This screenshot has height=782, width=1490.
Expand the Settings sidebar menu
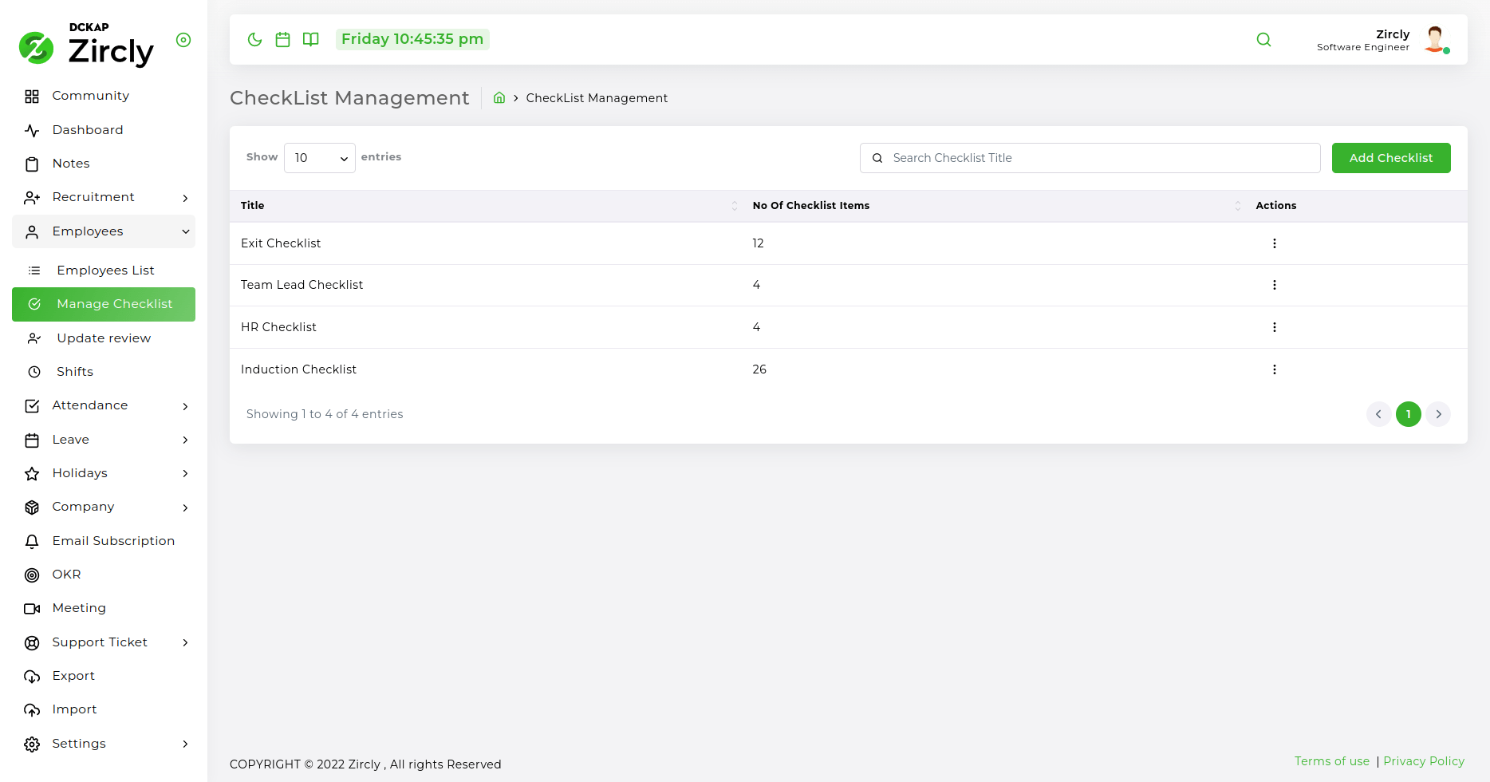click(x=104, y=744)
